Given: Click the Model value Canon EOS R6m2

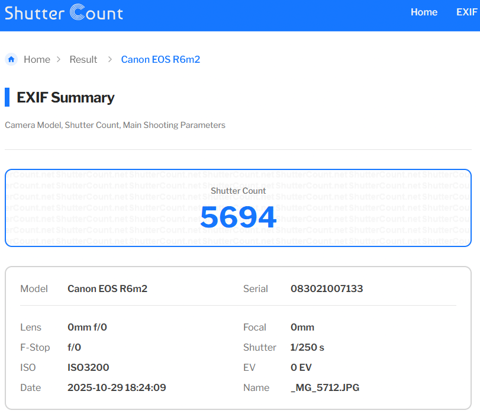Looking at the screenshot, I should [x=107, y=289].
